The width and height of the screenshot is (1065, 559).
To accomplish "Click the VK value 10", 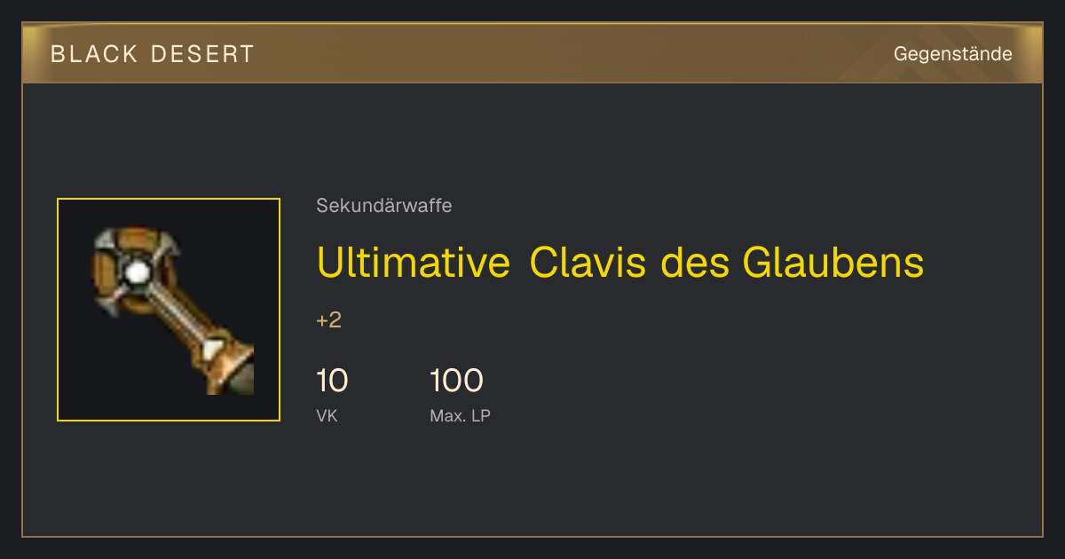I will [x=332, y=381].
